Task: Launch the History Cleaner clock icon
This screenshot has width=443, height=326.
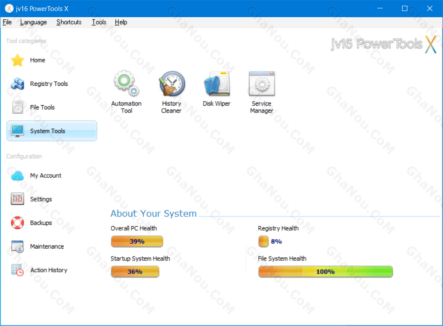Action: 172,84
